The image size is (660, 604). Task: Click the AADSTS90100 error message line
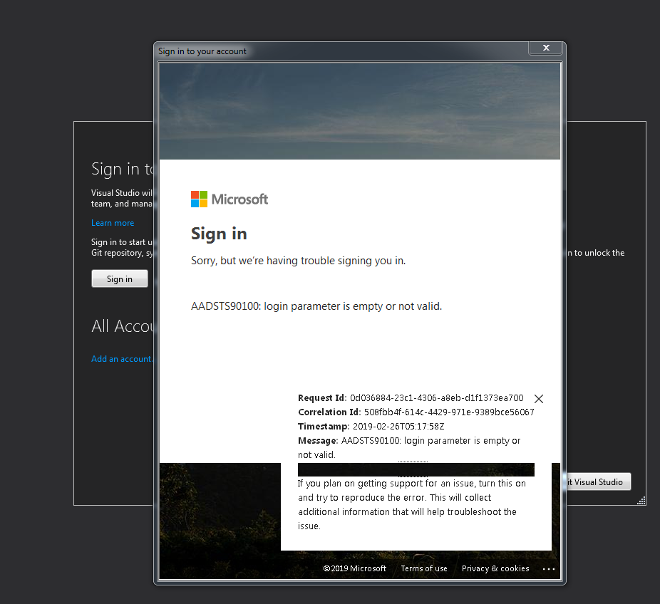(x=316, y=306)
